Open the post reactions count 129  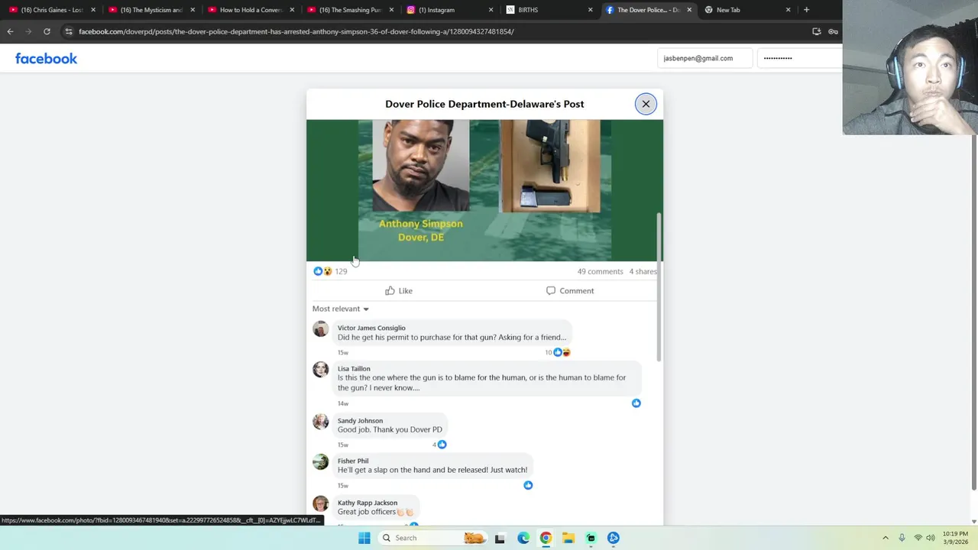coord(341,271)
